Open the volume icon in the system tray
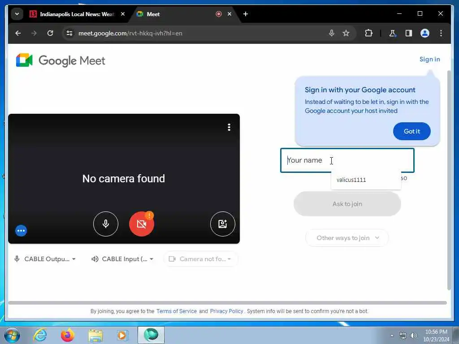The image size is (459, 344). click(414, 335)
